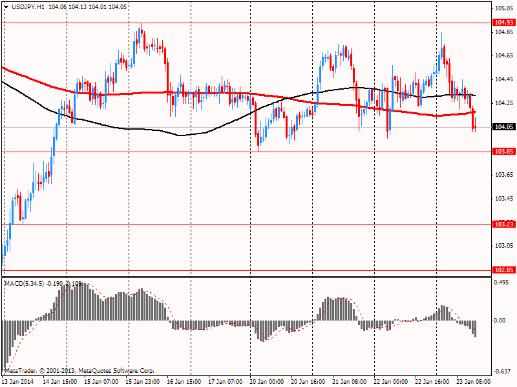Click the MACD zero level 0.00
The image size is (517, 387).
[500, 321]
